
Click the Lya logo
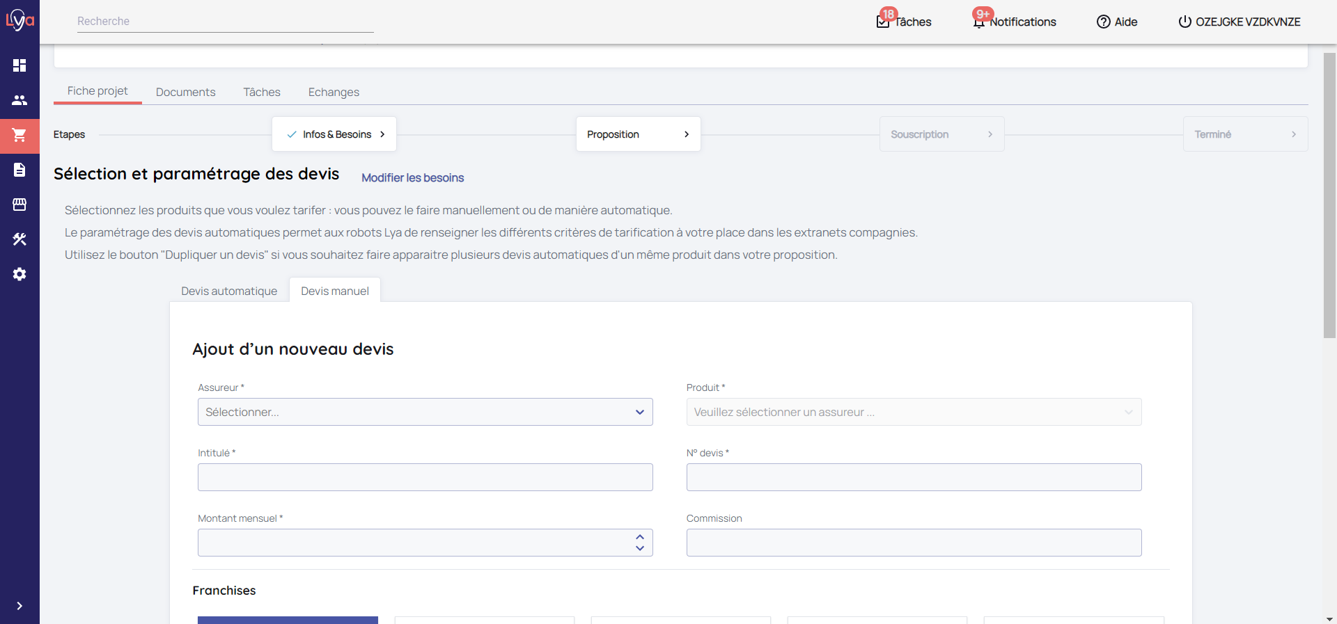click(x=19, y=20)
